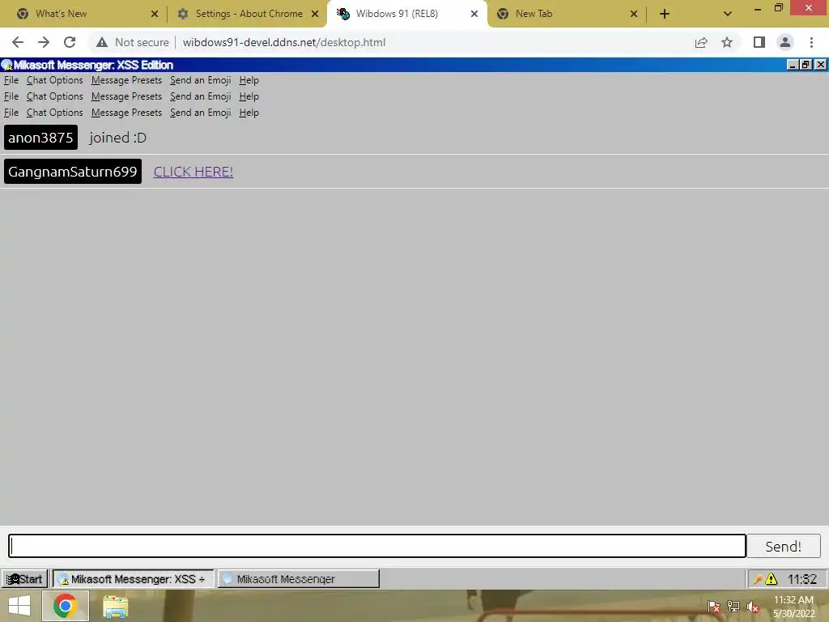Select the Wibdows 91 (REL8) tab
Image resolution: width=829 pixels, height=622 pixels.
(x=407, y=14)
